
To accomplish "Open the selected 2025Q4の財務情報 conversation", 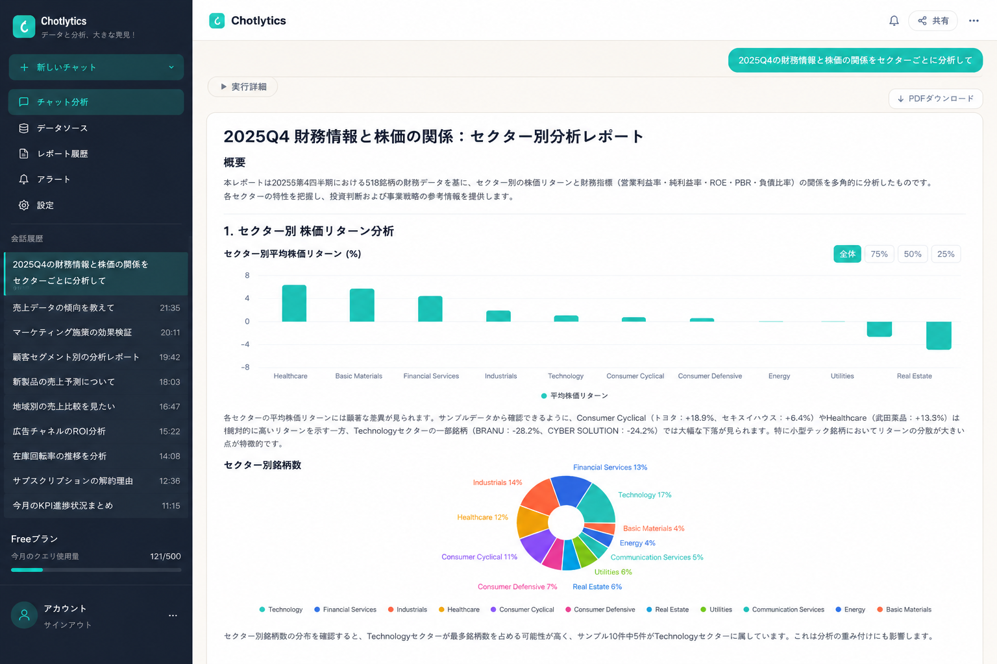I will pyautogui.click(x=96, y=273).
